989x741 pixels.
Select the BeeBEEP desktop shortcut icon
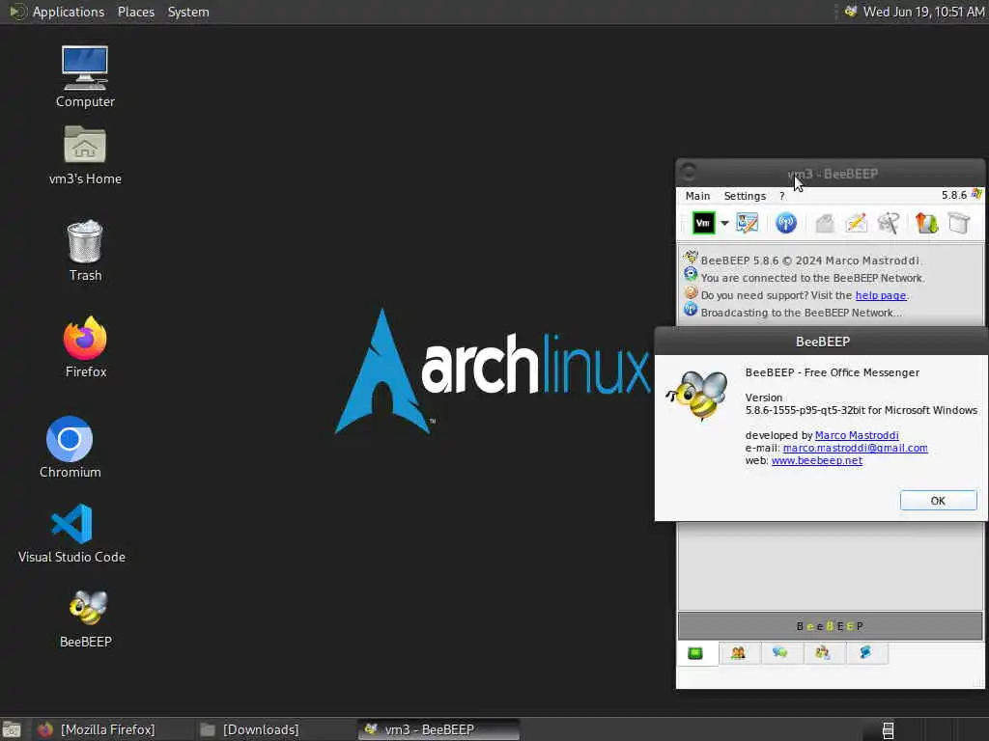(86, 619)
